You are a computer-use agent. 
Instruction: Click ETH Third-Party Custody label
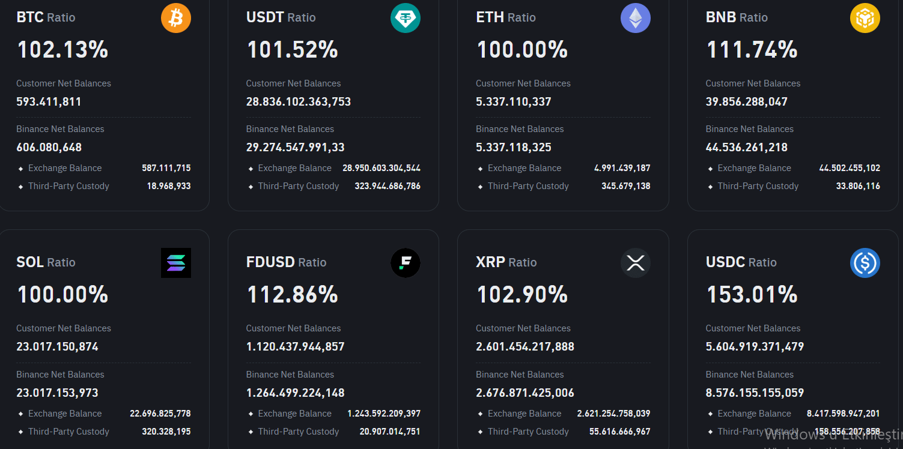point(528,186)
